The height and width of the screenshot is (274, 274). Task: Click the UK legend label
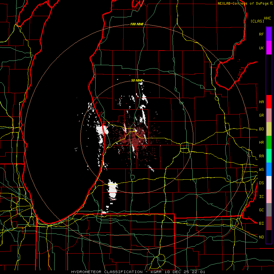[x=261, y=48]
